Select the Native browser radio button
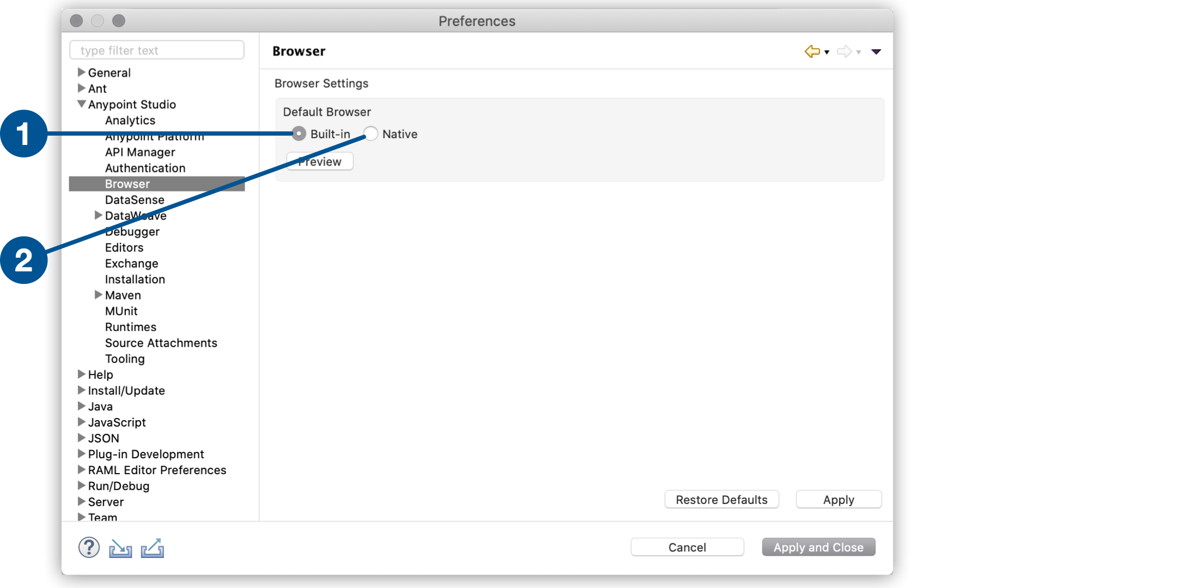The height and width of the screenshot is (588, 1196). click(x=371, y=134)
